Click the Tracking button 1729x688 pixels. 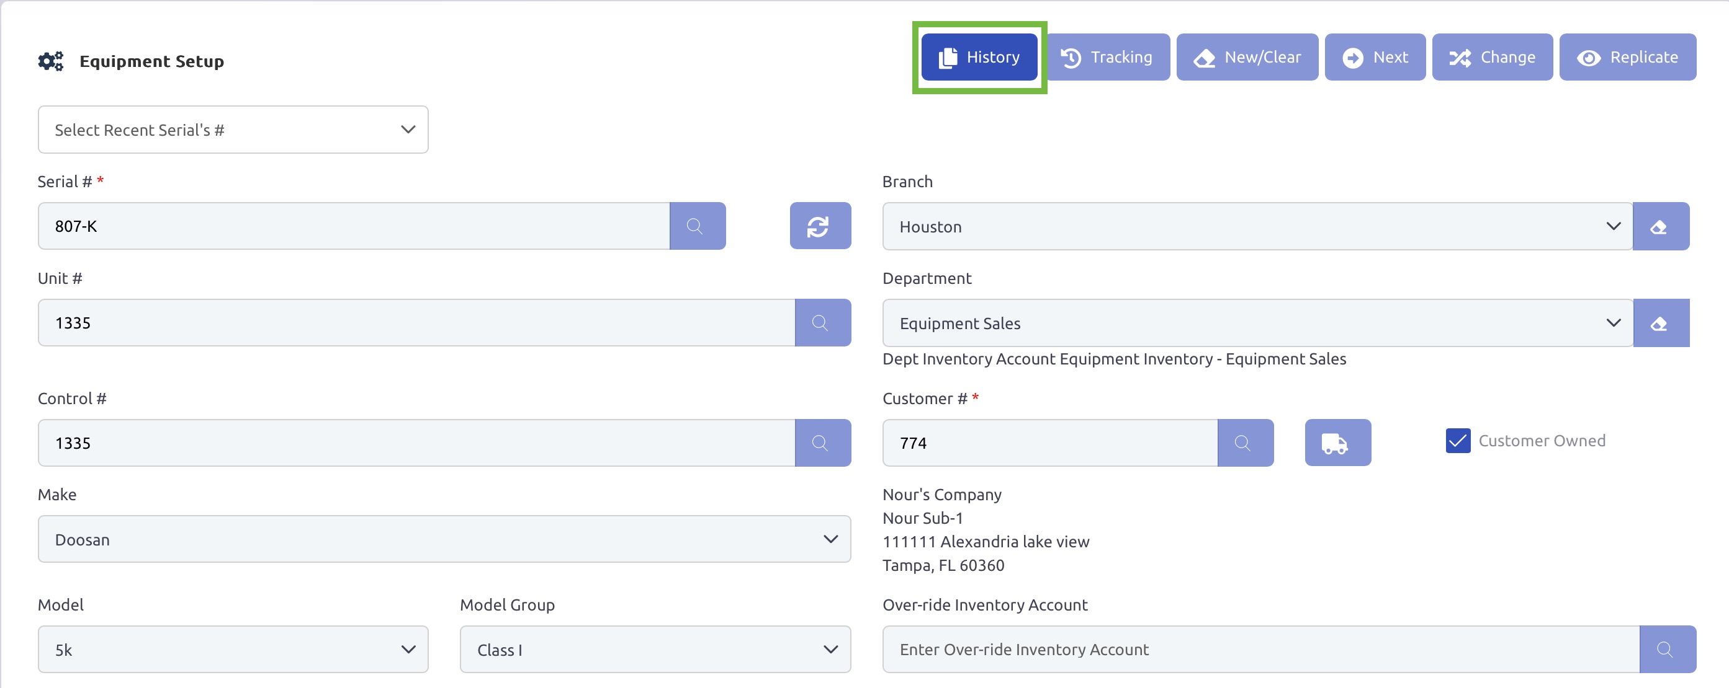pyautogui.click(x=1107, y=57)
